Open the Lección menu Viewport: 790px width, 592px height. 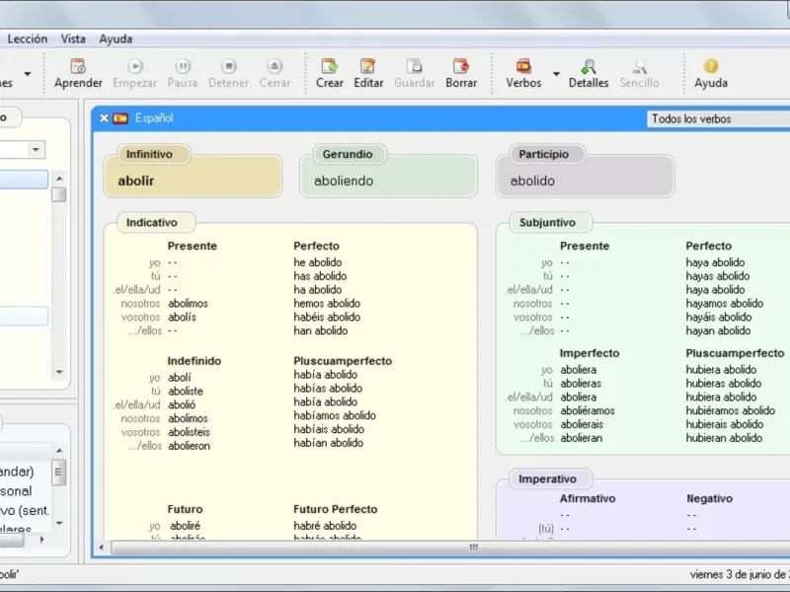click(27, 39)
